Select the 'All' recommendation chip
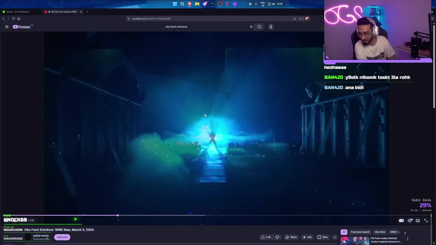Screen dimensions: 436x245 (344, 232)
